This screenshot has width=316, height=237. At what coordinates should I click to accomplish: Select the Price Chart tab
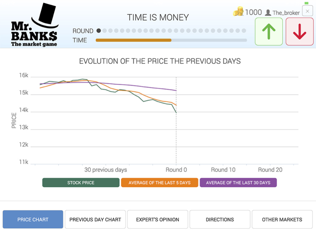[33, 220]
